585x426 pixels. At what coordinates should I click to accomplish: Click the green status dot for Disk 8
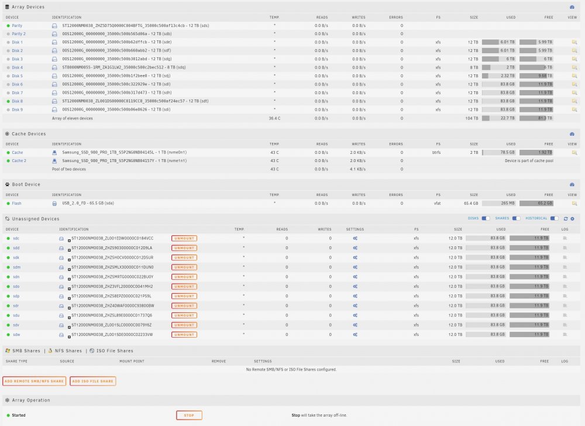point(8,101)
